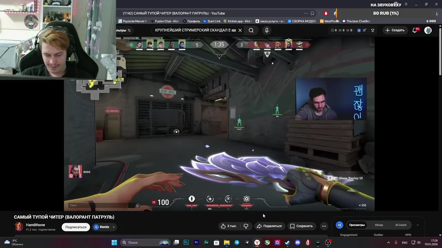This screenshot has height=248, width=442.
Task: Open Hamilthone channel avatar
Action: [19, 227]
